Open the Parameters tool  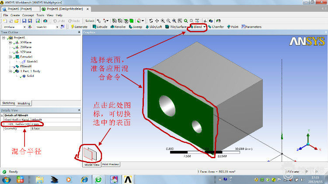(251, 27)
